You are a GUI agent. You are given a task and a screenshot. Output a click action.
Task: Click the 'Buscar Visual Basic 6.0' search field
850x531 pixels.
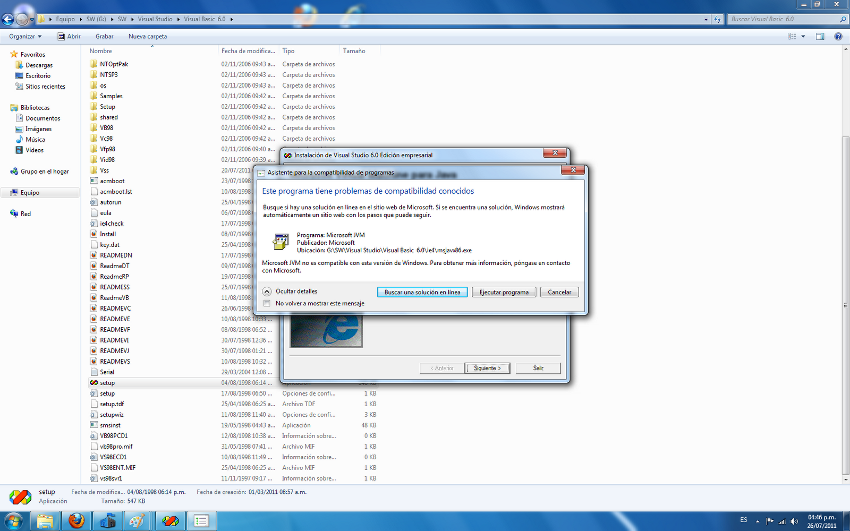783,19
